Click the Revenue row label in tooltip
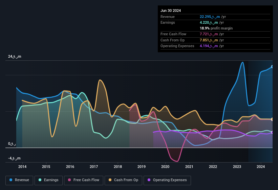Image resolution: width=278 pixels, height=190 pixels. tap(168, 17)
